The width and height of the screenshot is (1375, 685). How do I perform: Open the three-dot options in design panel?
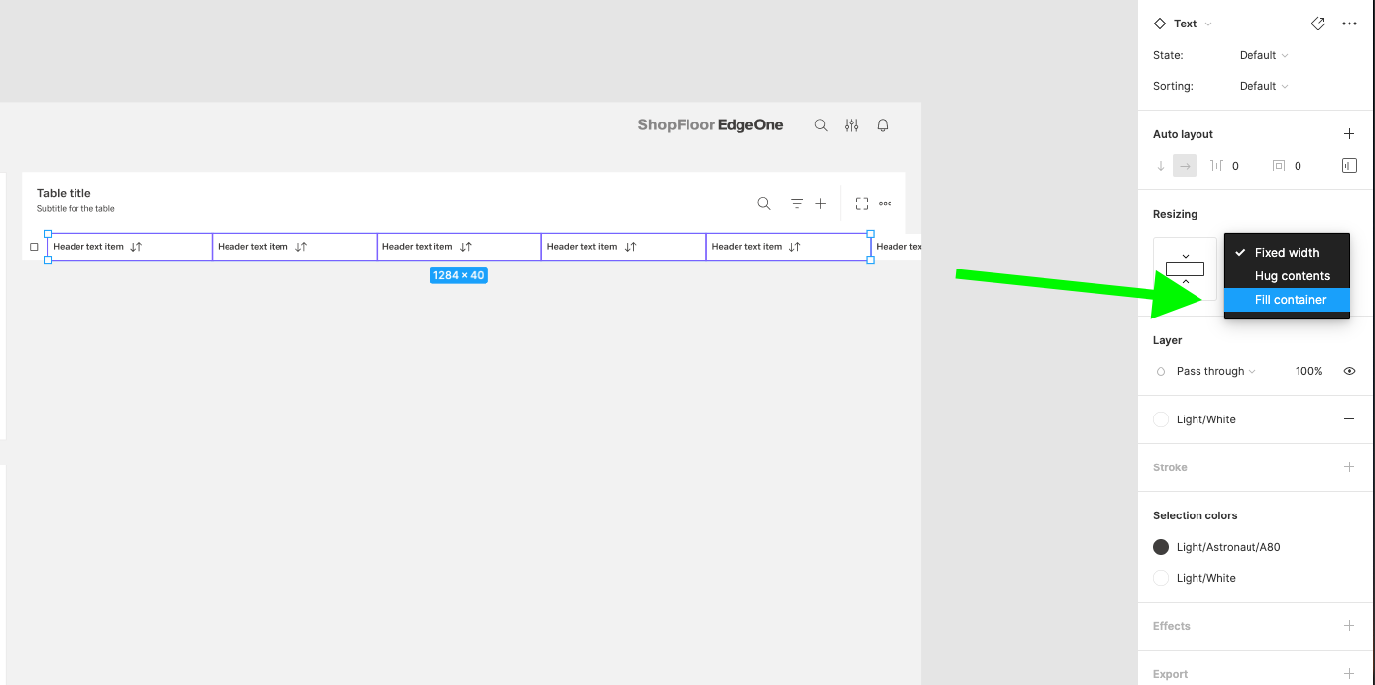coord(1350,24)
